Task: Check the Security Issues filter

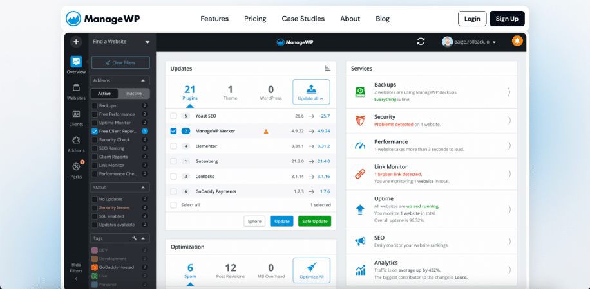Action: click(95, 207)
